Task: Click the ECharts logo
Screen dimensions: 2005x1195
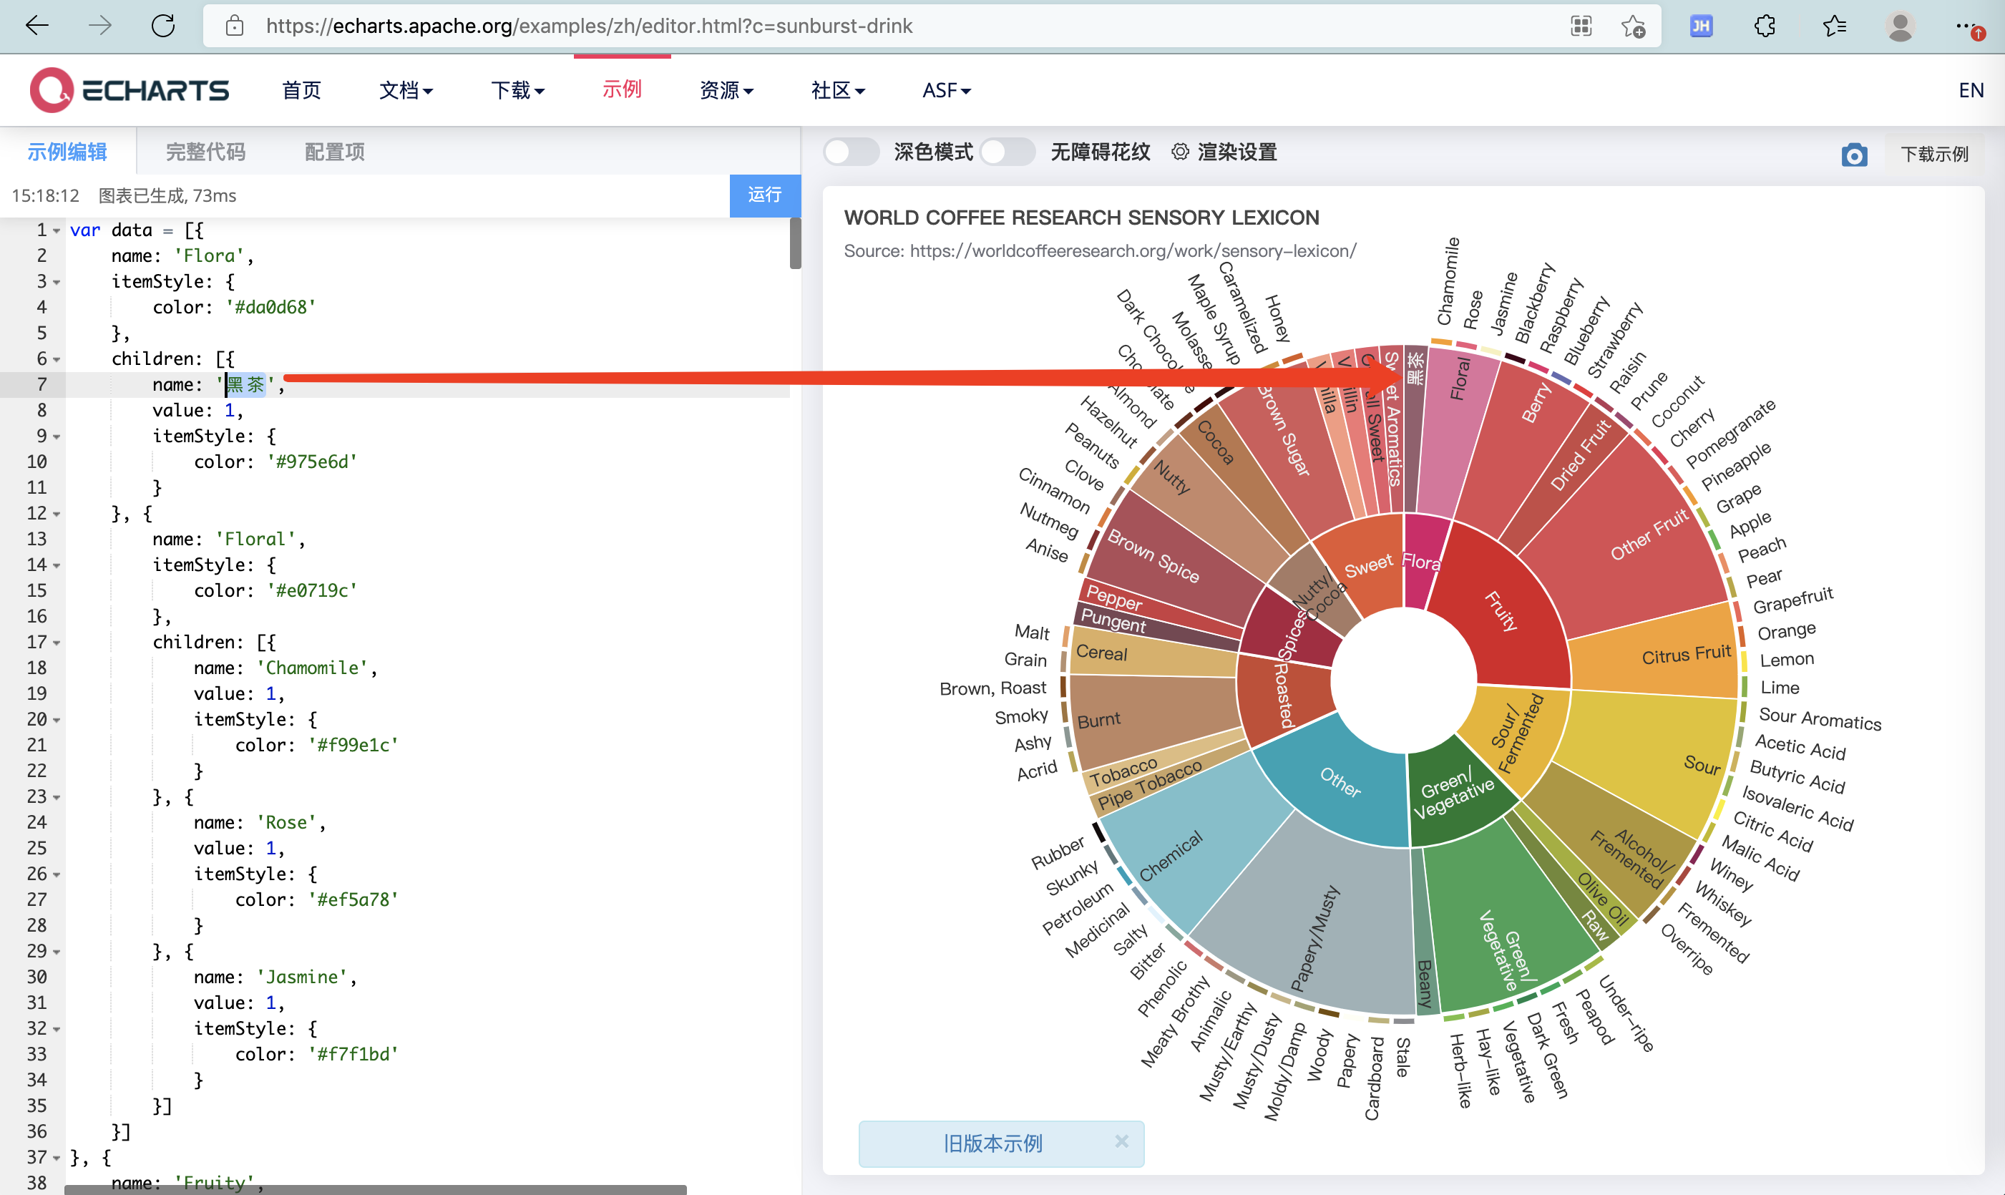Action: [x=130, y=90]
